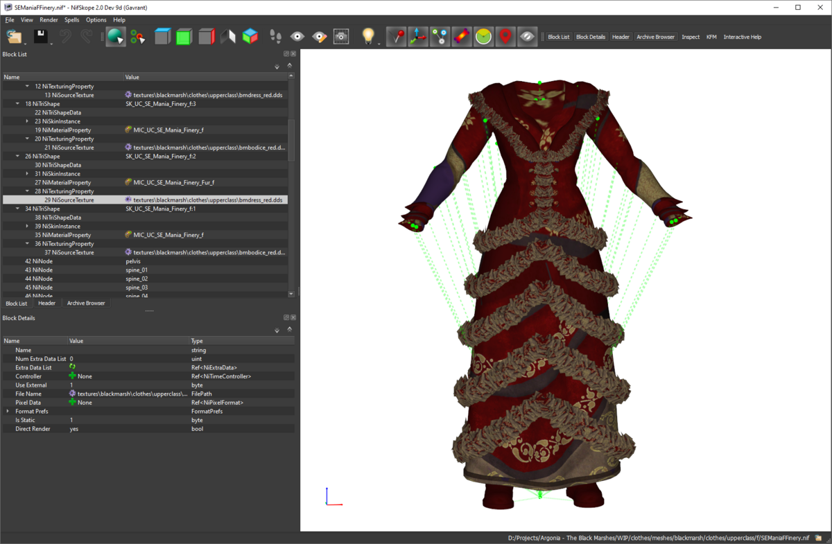Expand Format Prefs row in Block Details
Image resolution: width=832 pixels, height=544 pixels.
point(8,412)
